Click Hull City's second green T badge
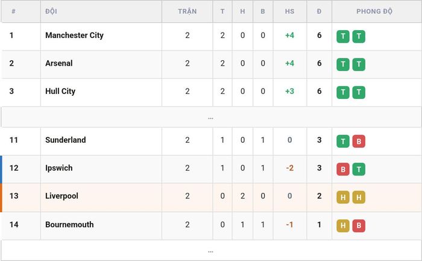The width and height of the screenshot is (422, 261). [x=359, y=92]
